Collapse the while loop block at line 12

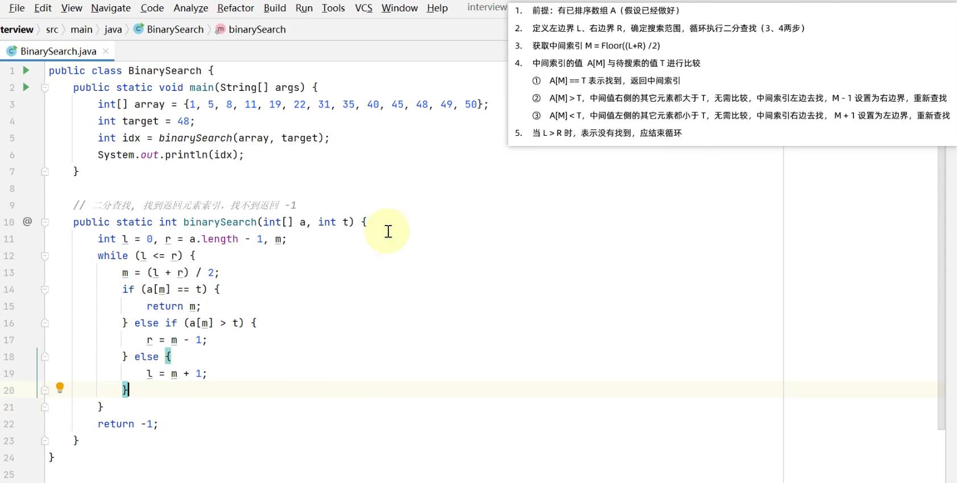point(45,256)
